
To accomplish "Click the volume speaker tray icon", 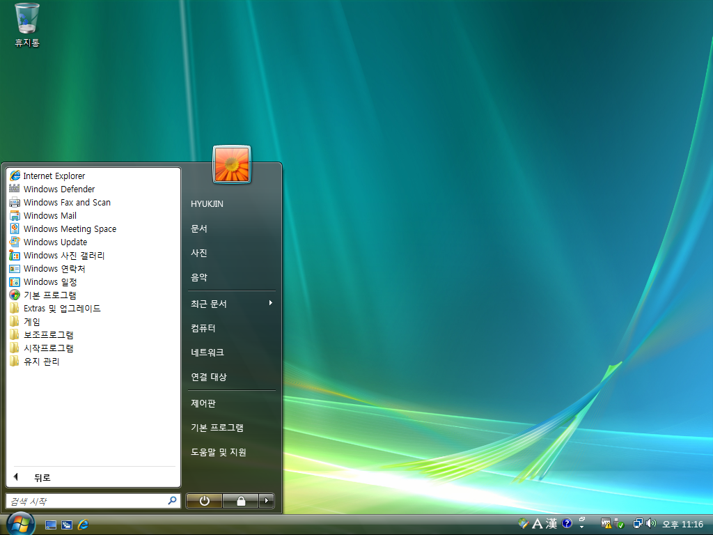I will coord(651,524).
